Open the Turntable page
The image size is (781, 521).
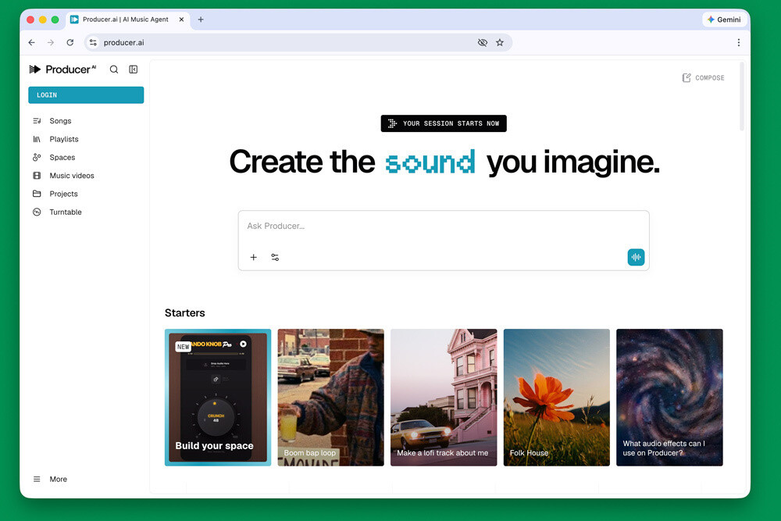(x=65, y=212)
